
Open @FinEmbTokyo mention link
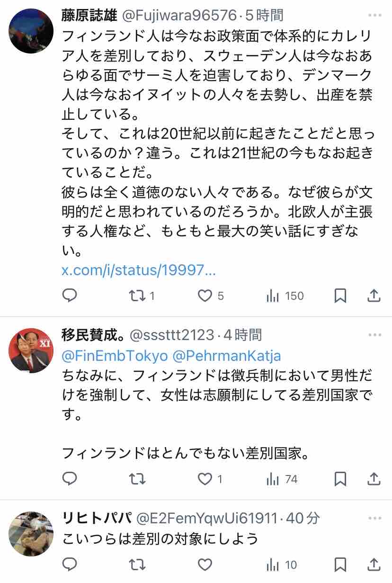[115, 355]
